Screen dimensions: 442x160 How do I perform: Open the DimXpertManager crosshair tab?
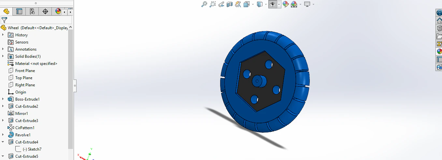click(x=45, y=11)
